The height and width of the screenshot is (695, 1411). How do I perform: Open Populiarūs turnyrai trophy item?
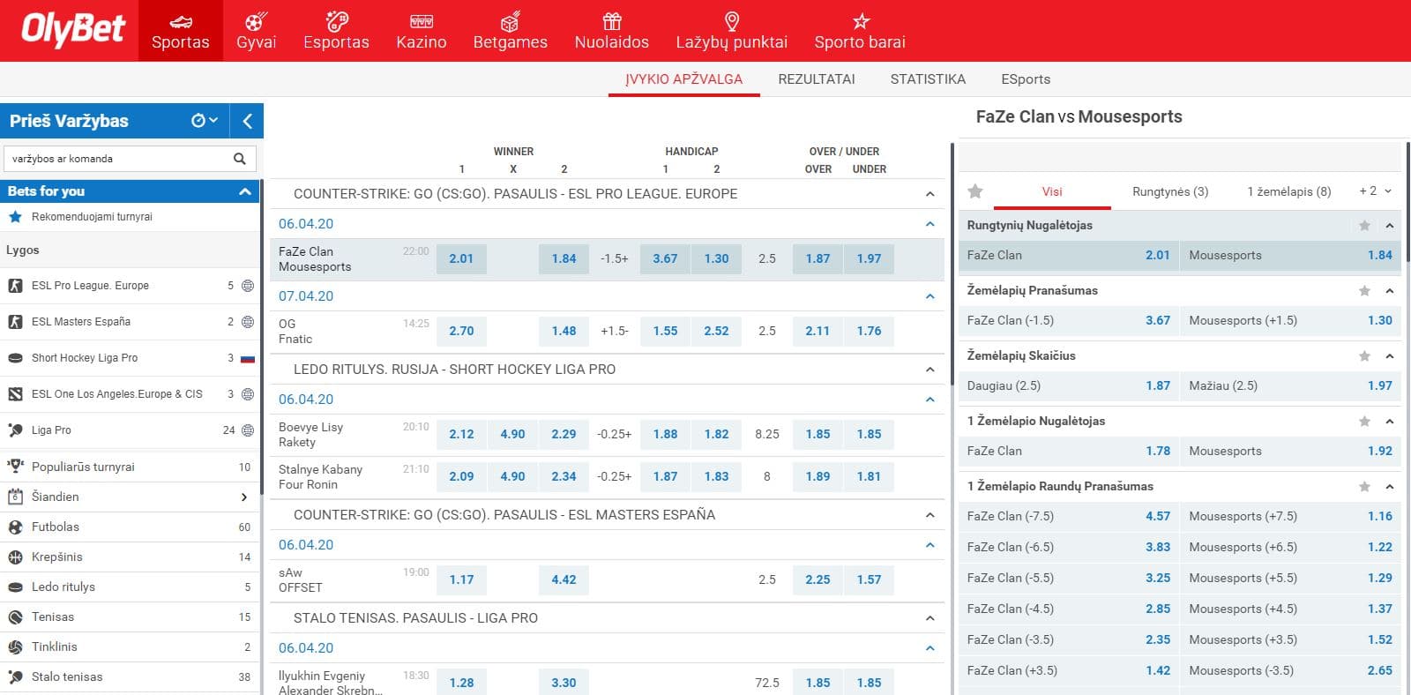click(131, 467)
